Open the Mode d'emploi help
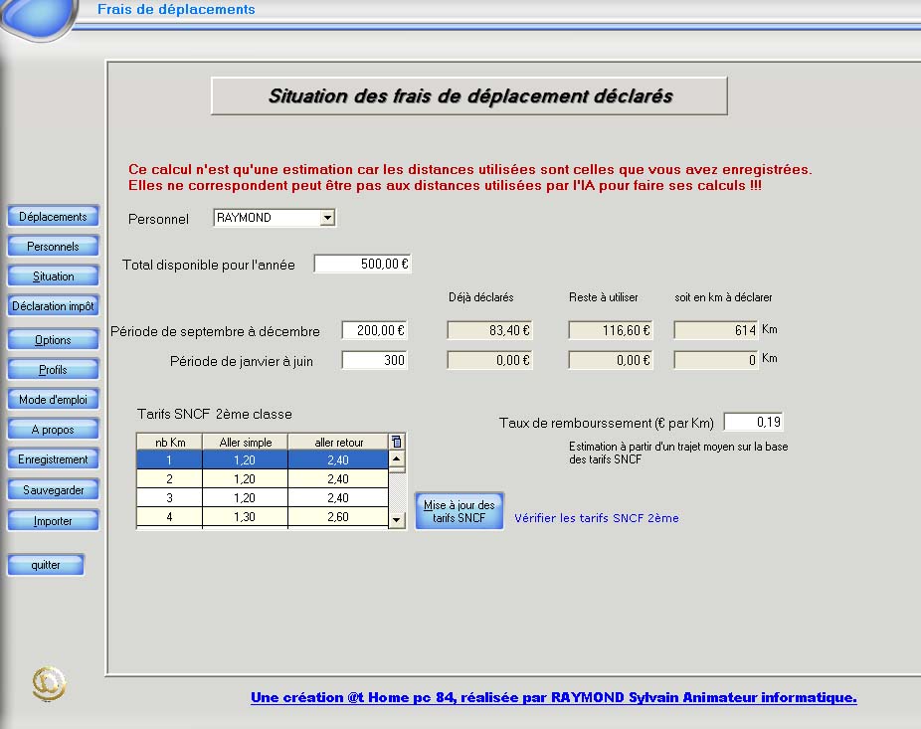The width and height of the screenshot is (921, 729). 53,400
